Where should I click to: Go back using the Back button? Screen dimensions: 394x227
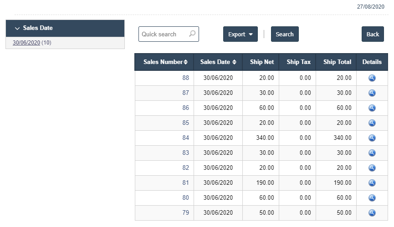click(373, 34)
